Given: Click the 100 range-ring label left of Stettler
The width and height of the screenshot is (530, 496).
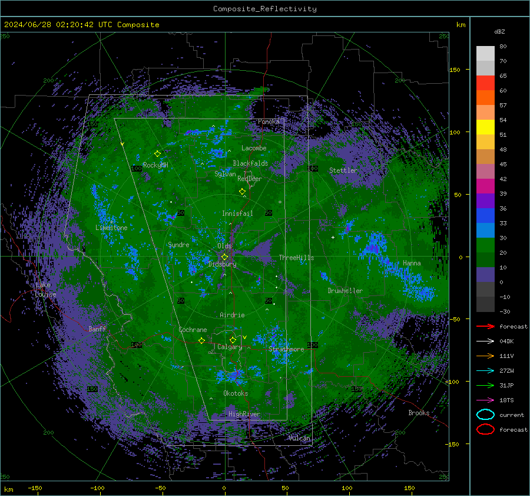Looking at the screenshot, I should (x=313, y=169).
